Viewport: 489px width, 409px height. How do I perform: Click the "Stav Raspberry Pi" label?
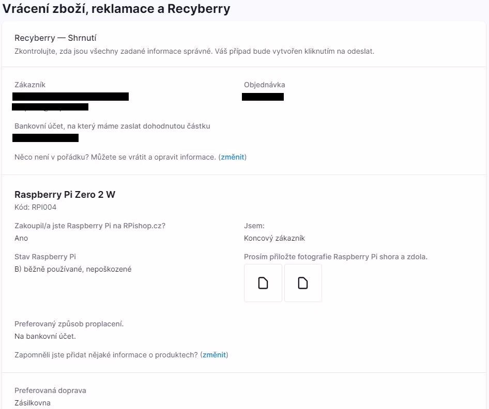tap(45, 257)
